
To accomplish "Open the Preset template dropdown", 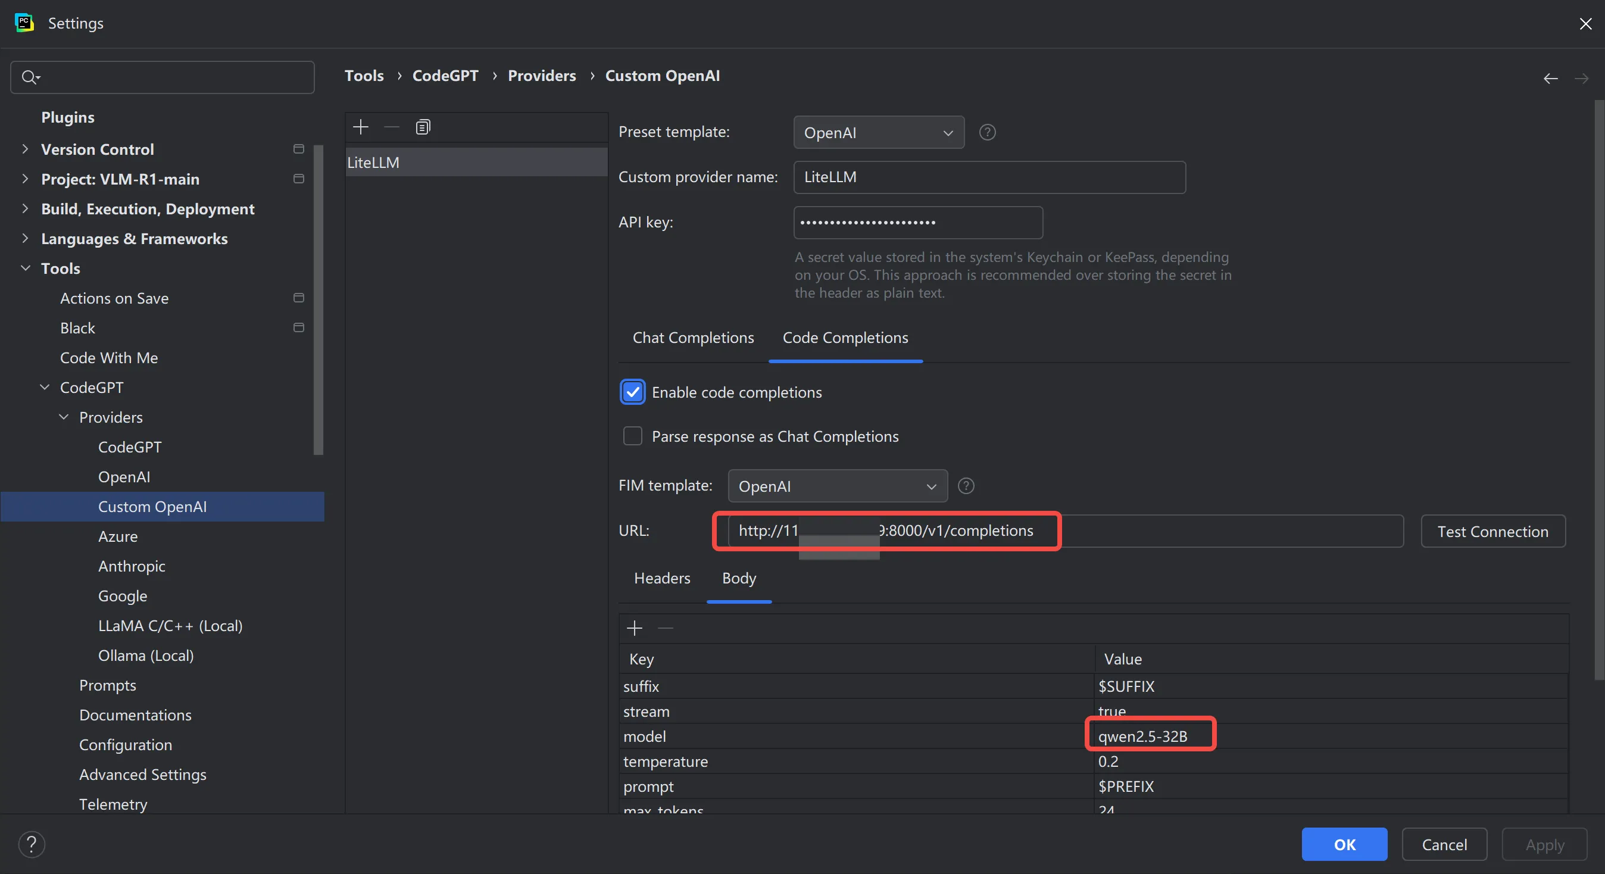I will (879, 132).
